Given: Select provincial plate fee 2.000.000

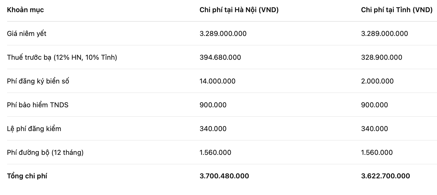Looking at the screenshot, I should 377,81.
